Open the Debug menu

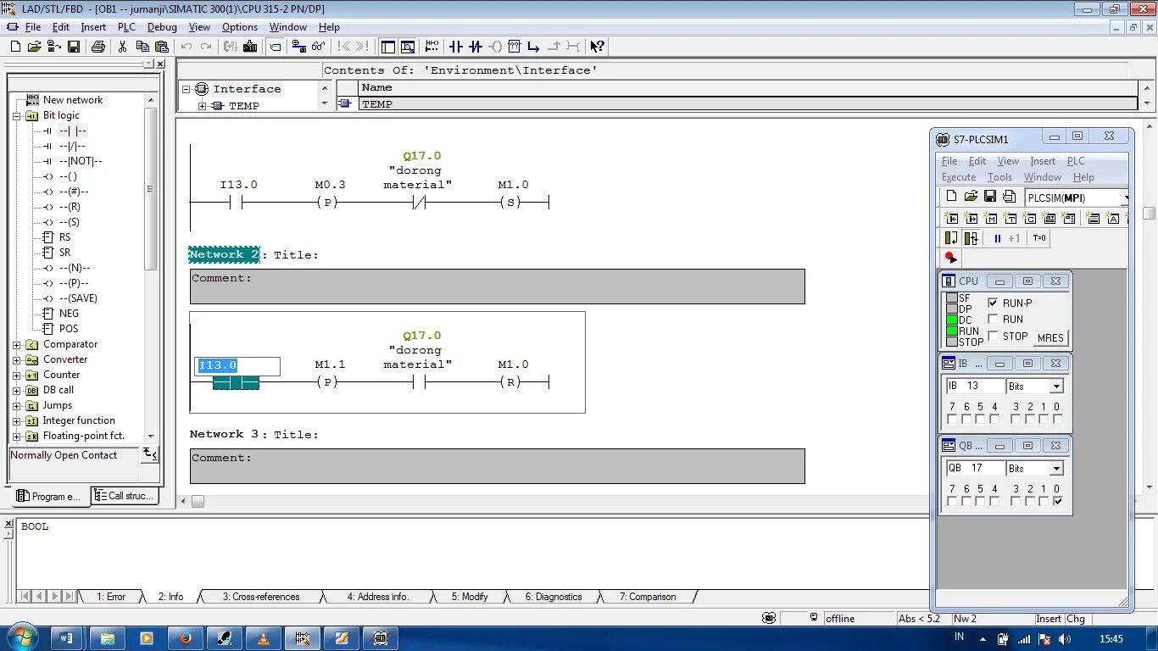tap(162, 27)
